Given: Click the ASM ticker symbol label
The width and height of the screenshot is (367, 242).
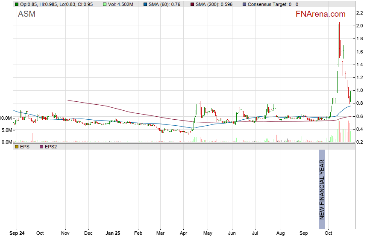Looking at the screenshot, I should (26, 15).
